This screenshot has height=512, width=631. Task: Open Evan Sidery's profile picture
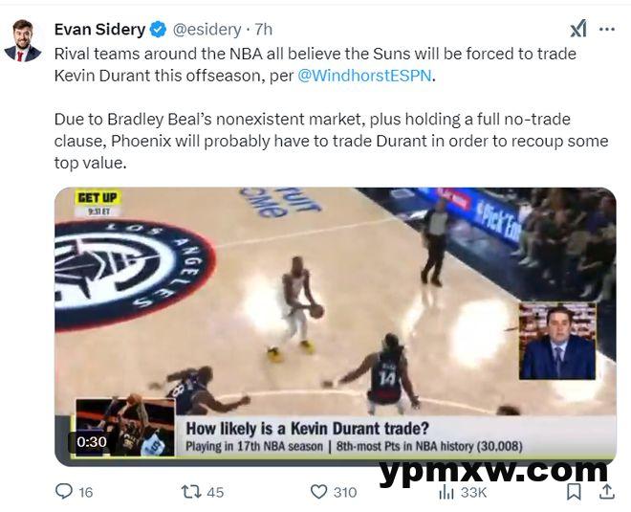[23, 41]
